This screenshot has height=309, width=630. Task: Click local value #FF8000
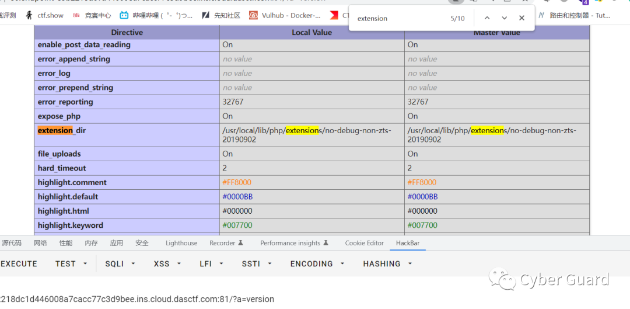click(237, 183)
